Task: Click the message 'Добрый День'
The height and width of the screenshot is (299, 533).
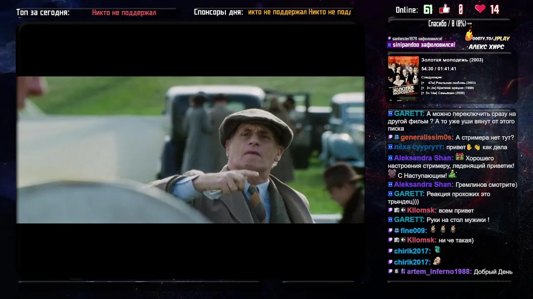Action: 493,272
